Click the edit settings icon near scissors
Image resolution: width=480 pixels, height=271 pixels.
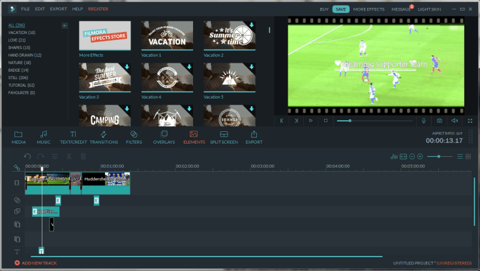click(55, 156)
